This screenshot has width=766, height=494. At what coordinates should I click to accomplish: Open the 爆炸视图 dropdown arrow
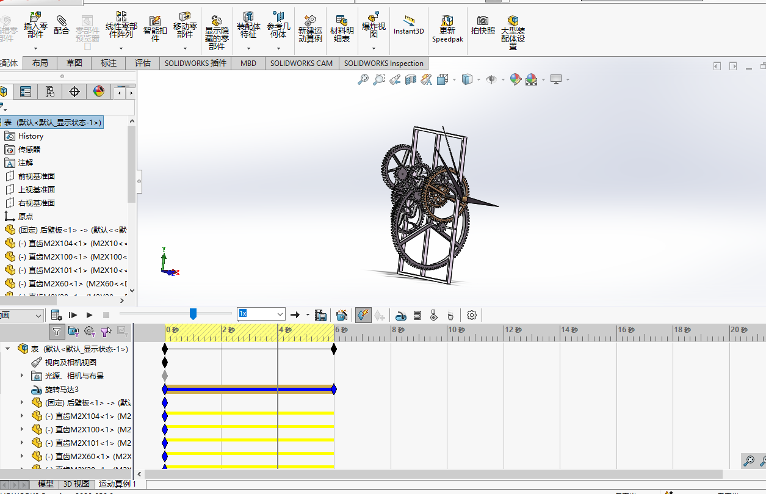click(x=374, y=48)
